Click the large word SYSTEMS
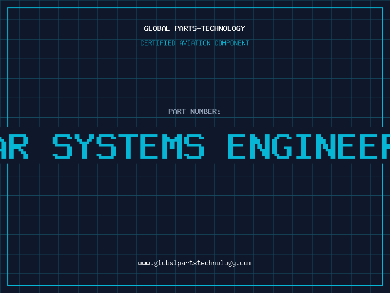This screenshot has height=293, width=390. [x=128, y=146]
